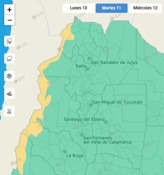Click the Catamarca capital city marker
Image resolution: width=164 pixels, height=175 pixels.
click(82, 134)
